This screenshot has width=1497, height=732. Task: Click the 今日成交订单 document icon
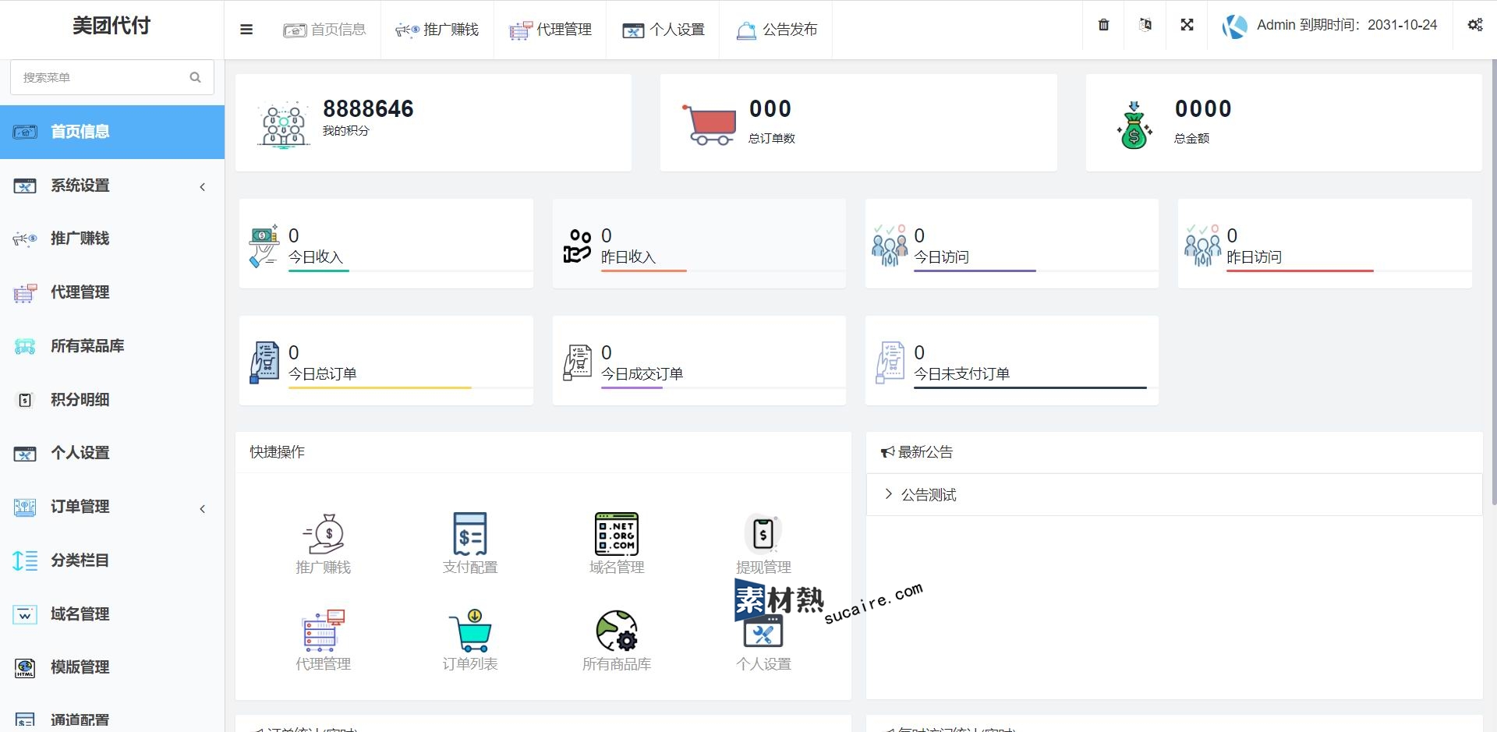[578, 362]
